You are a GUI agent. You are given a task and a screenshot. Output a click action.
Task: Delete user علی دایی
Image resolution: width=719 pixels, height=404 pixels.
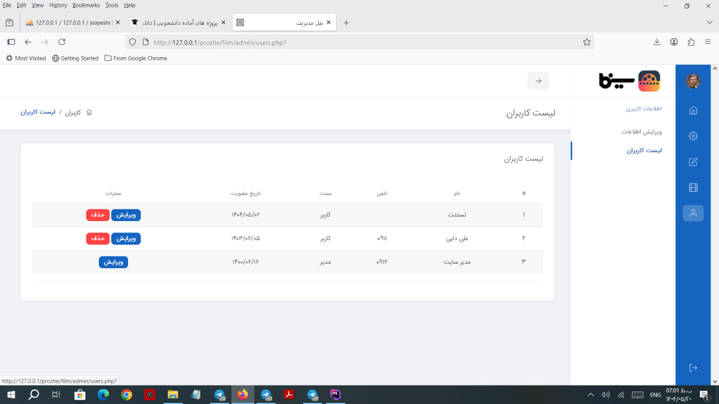tap(98, 238)
